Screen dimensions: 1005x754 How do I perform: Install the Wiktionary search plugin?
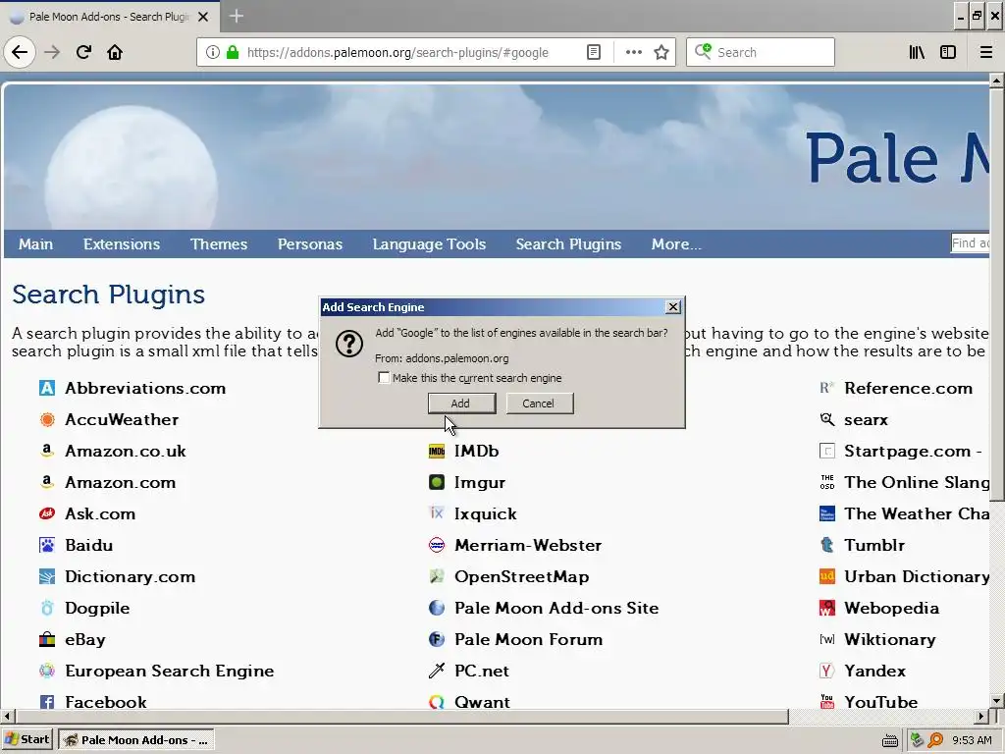[x=889, y=639]
